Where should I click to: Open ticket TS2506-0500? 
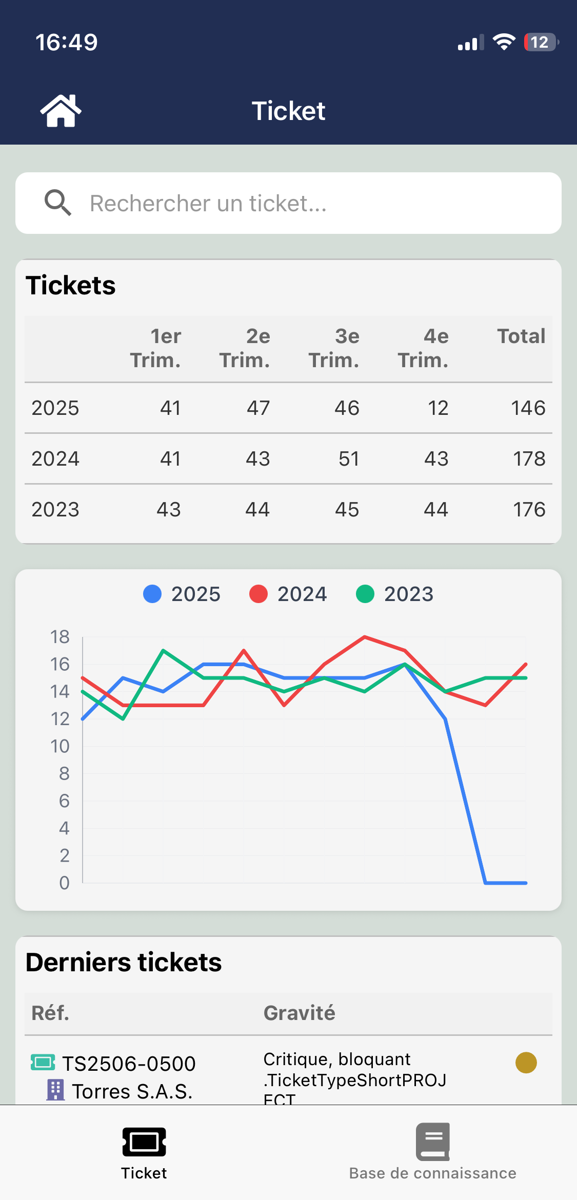(x=129, y=1064)
